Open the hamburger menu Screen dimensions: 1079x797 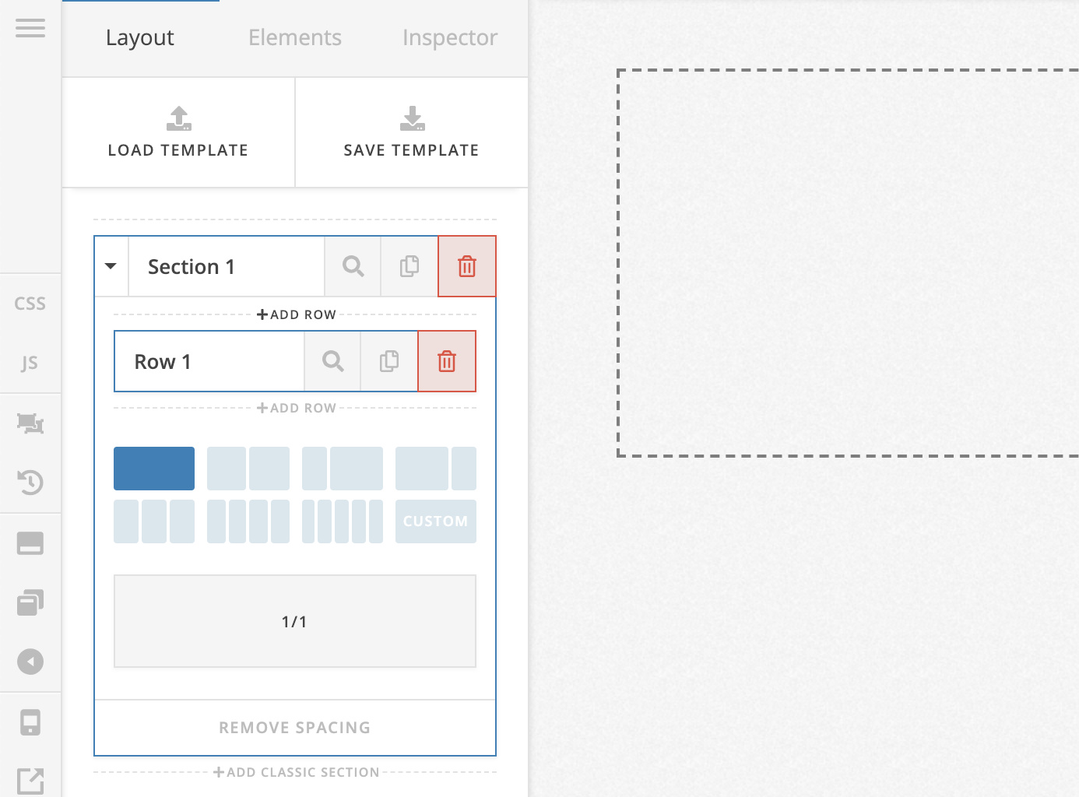[x=30, y=29]
